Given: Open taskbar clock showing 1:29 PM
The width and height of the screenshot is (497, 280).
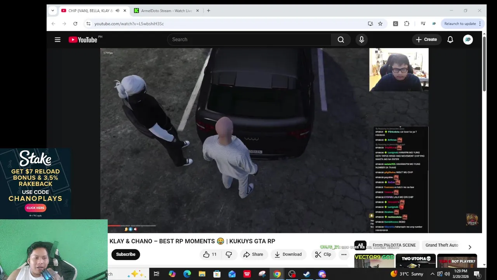Looking at the screenshot, I should pyautogui.click(x=461, y=274).
